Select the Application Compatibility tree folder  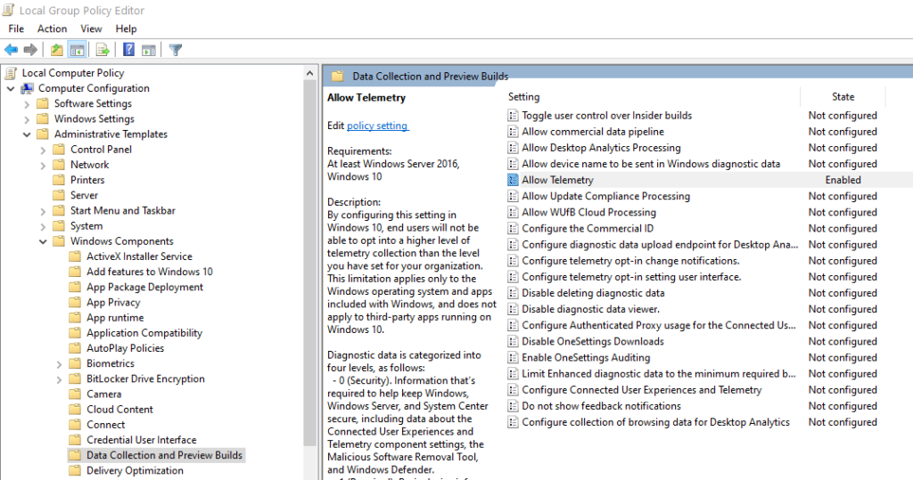144,333
